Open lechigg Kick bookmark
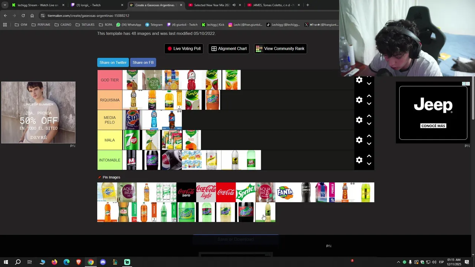Image resolution: width=475 pixels, height=267 pixels. point(213,25)
